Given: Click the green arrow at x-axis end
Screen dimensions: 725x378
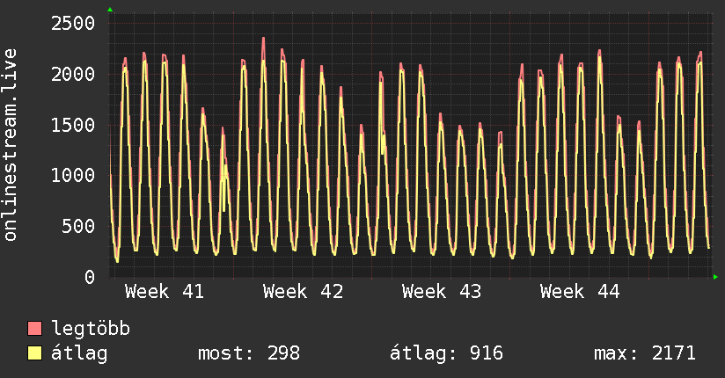Looking at the screenshot, I should click(x=716, y=277).
